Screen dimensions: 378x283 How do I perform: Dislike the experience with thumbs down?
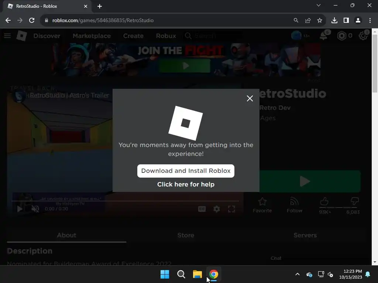[354, 202]
